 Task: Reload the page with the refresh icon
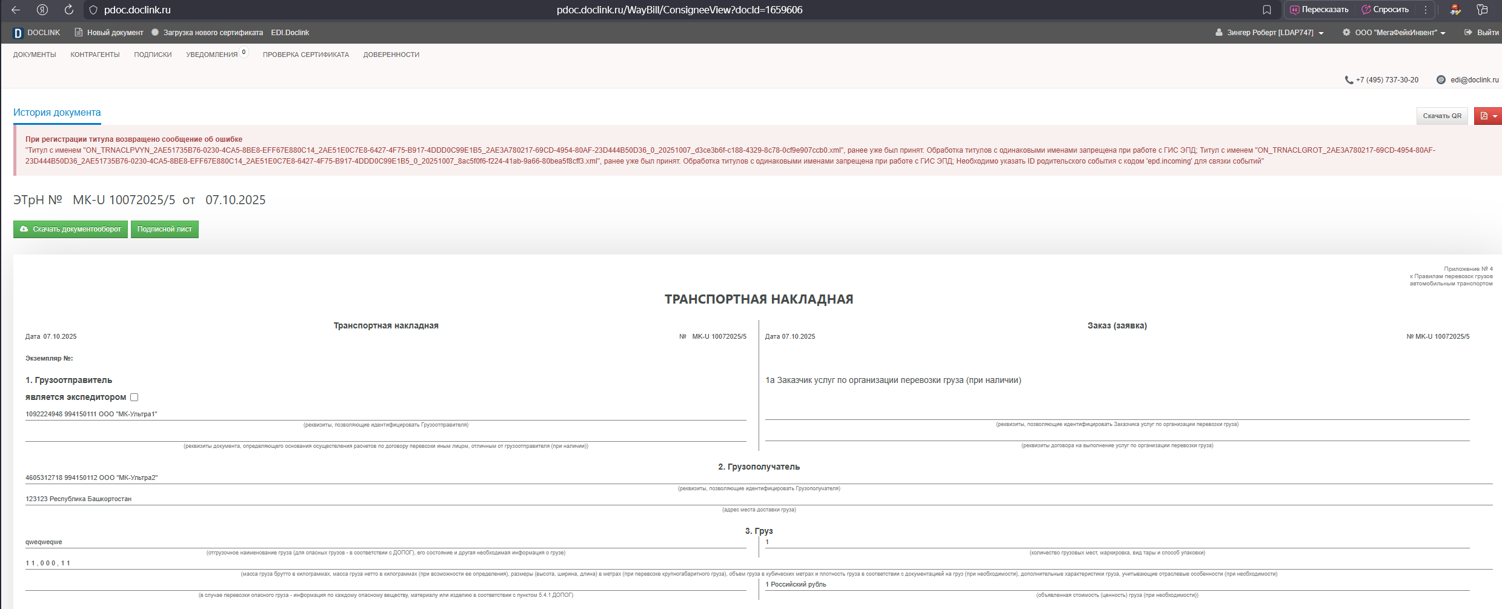point(69,10)
